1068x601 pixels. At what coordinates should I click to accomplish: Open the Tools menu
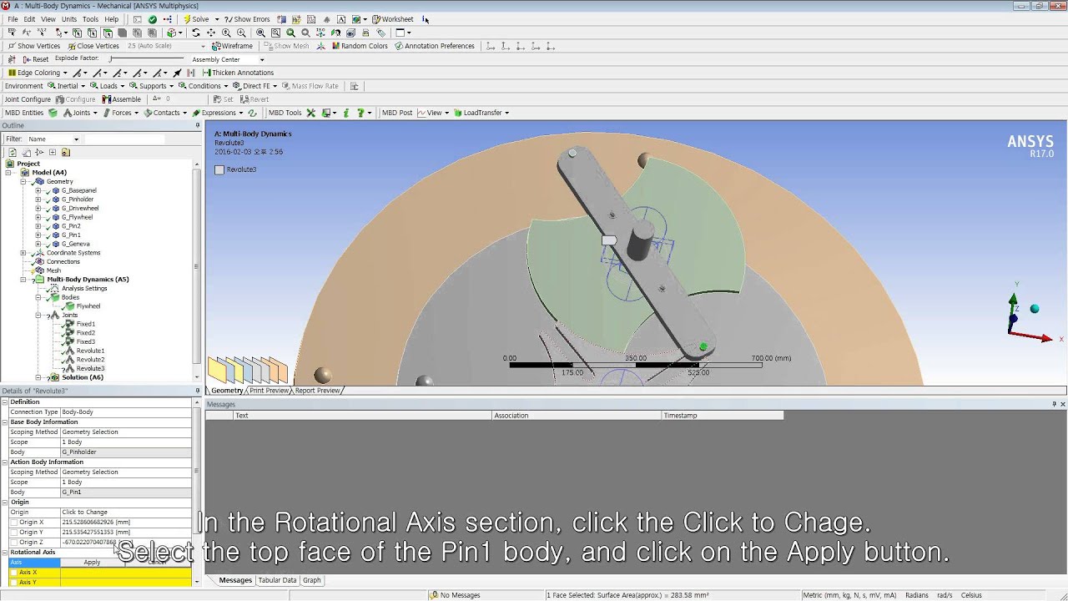90,19
